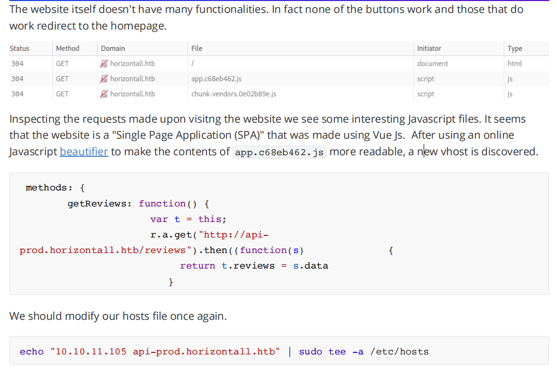Click insecure lock icon in chunk-vendors row
This screenshot has width=557, height=371.
click(103, 94)
